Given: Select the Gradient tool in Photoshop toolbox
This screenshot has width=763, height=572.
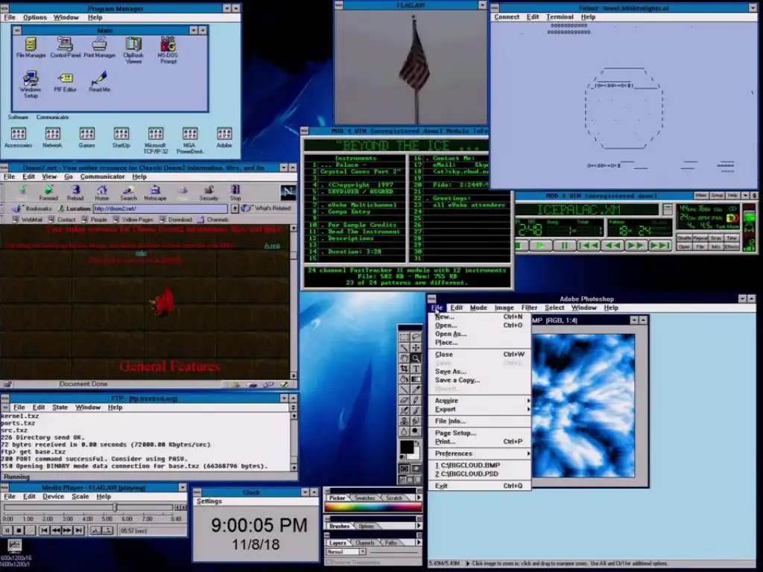Looking at the screenshot, I should (x=416, y=379).
